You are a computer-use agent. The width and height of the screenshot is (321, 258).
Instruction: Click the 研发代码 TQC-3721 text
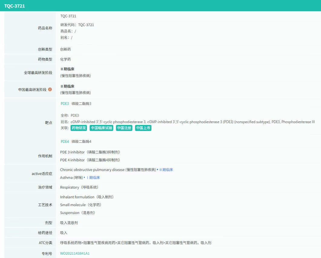pyautogui.click(x=77, y=25)
